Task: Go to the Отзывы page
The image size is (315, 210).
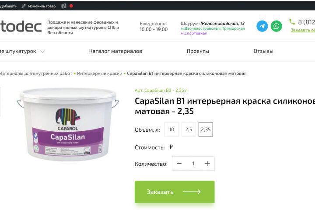Action: pyautogui.click(x=263, y=51)
